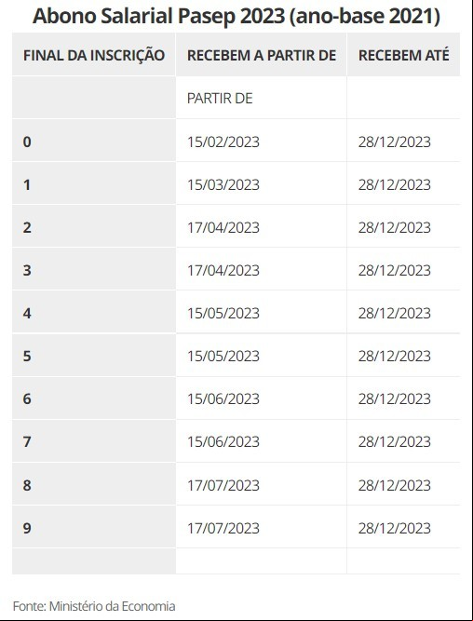Click inscription final digit 1 cell
Screen dimensions: 473x621
(94, 184)
